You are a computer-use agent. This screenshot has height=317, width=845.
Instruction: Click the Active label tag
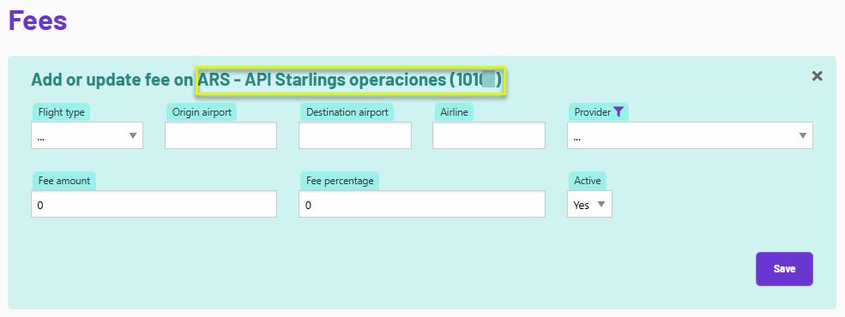click(588, 181)
